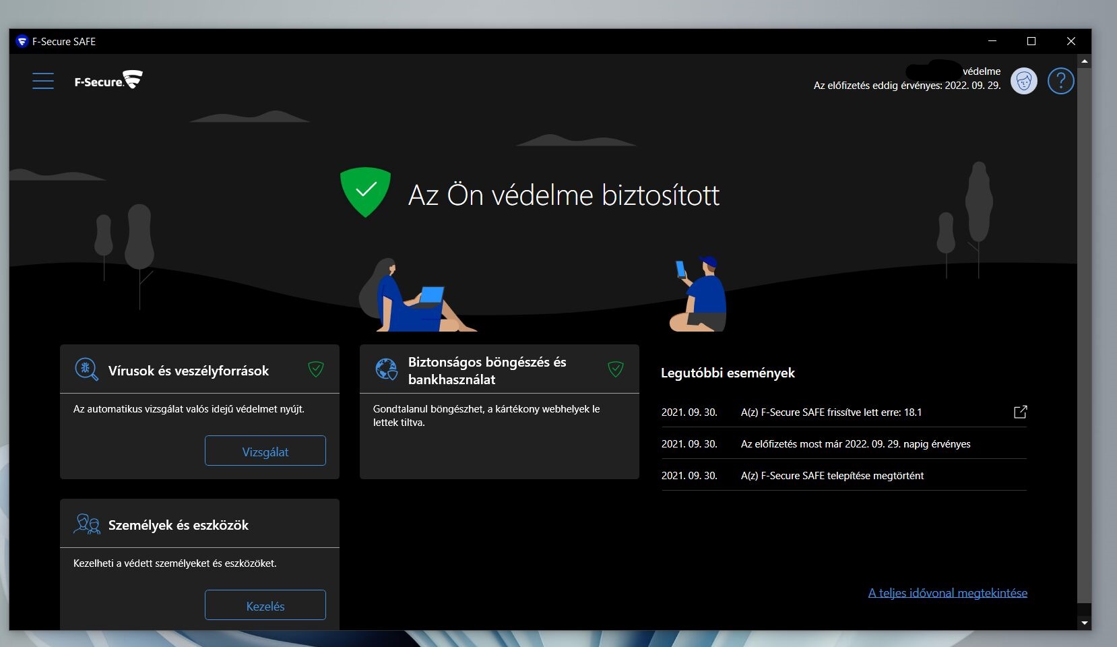Image resolution: width=1117 pixels, height=647 pixels.
Task: Click the 'Legutóbbi események' heading
Action: (728, 373)
